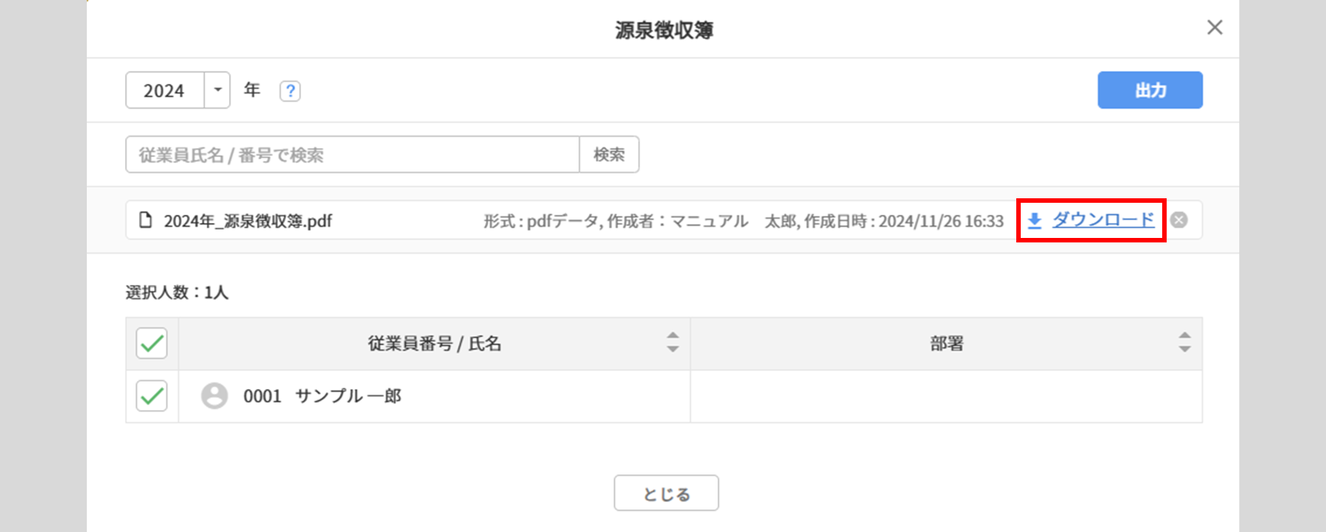Click the ダウンロード link
This screenshot has width=1326, height=532.
tap(1103, 220)
